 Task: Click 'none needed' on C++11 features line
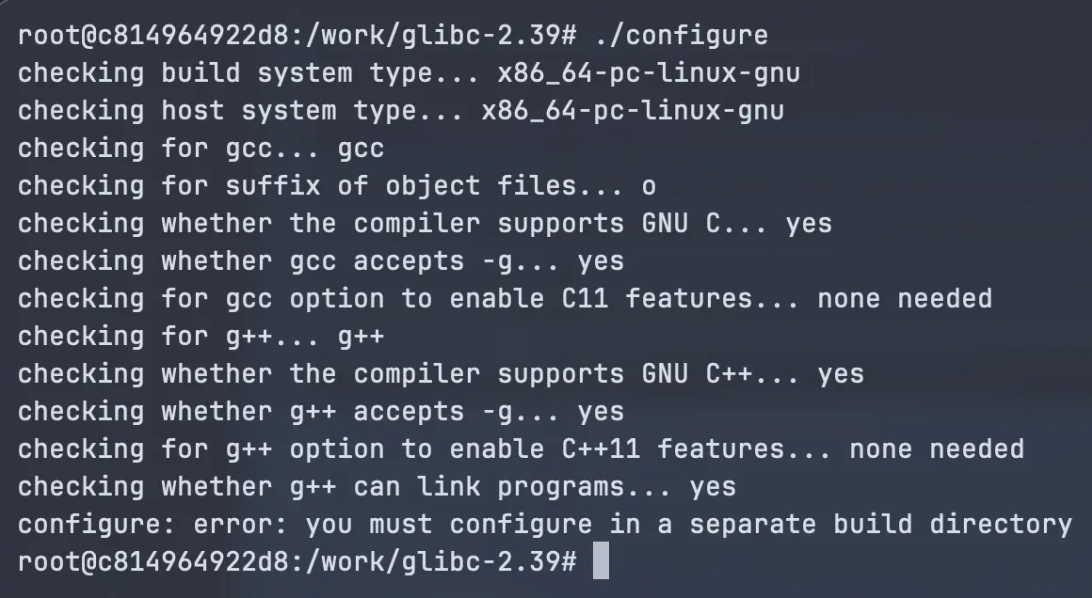(x=937, y=448)
